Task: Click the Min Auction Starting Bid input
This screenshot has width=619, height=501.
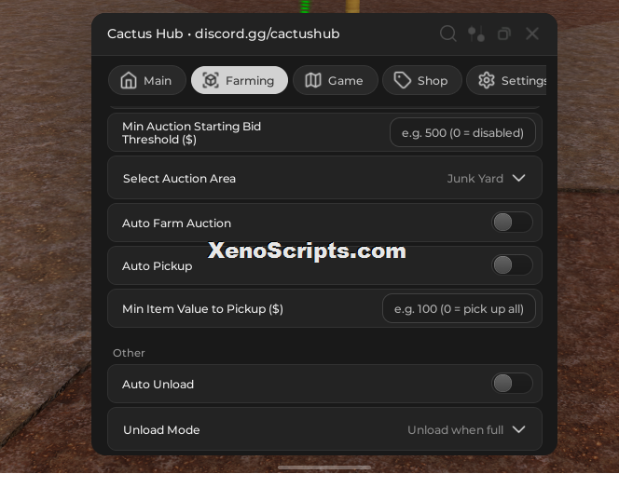Action: [x=462, y=132]
